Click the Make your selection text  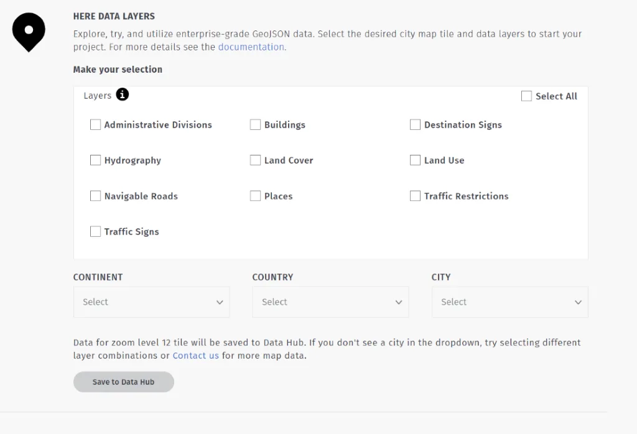coord(118,70)
